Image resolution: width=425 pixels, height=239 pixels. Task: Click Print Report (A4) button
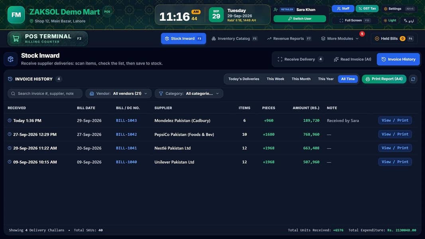point(384,79)
